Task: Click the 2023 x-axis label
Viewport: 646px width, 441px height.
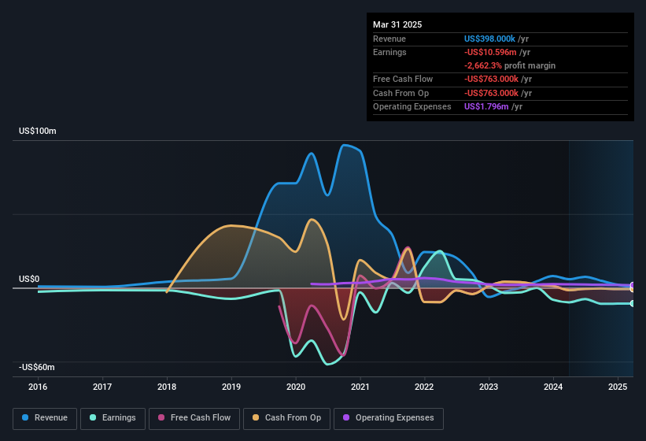Action: tap(489, 387)
